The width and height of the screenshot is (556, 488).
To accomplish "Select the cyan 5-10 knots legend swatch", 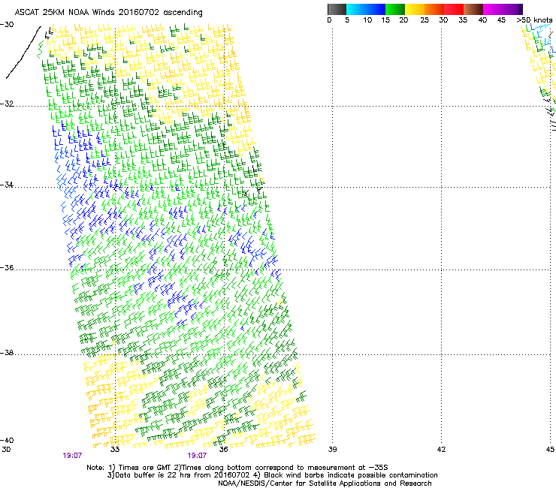I will pos(356,9).
